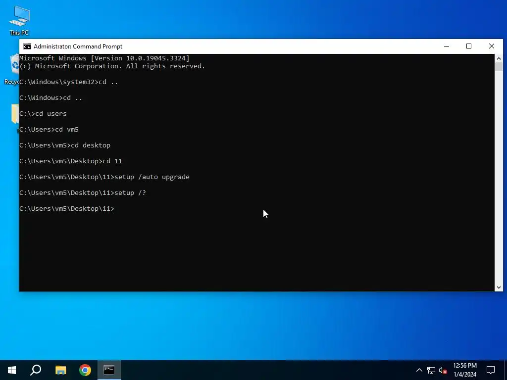Click the 'cd desktop' command line

(65, 145)
